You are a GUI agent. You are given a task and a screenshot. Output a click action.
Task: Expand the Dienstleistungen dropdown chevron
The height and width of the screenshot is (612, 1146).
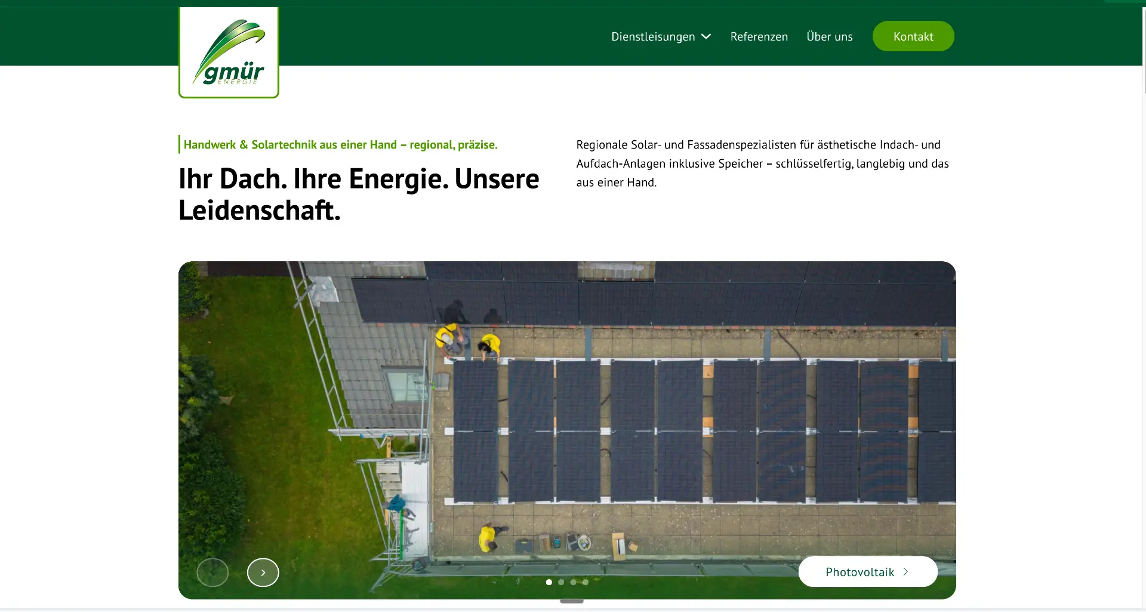[x=706, y=36]
